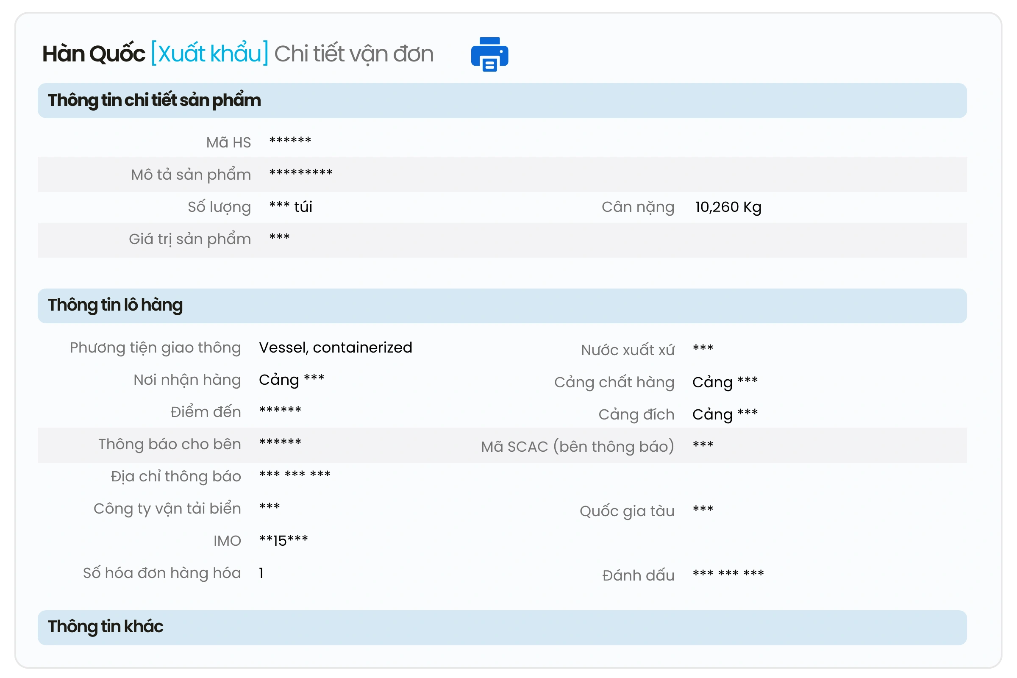The width and height of the screenshot is (1017, 678).
Task: Click the title text 'Chi tiết vận đơn'
Action: point(354,54)
